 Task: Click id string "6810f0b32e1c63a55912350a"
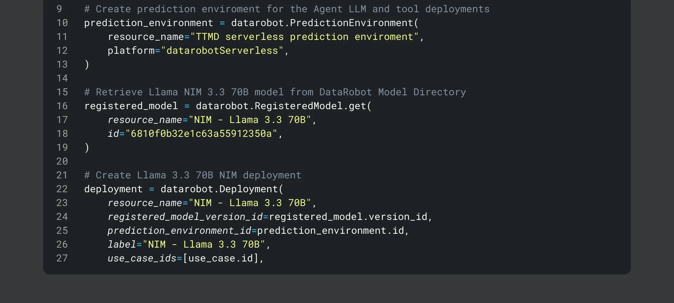click(201, 134)
